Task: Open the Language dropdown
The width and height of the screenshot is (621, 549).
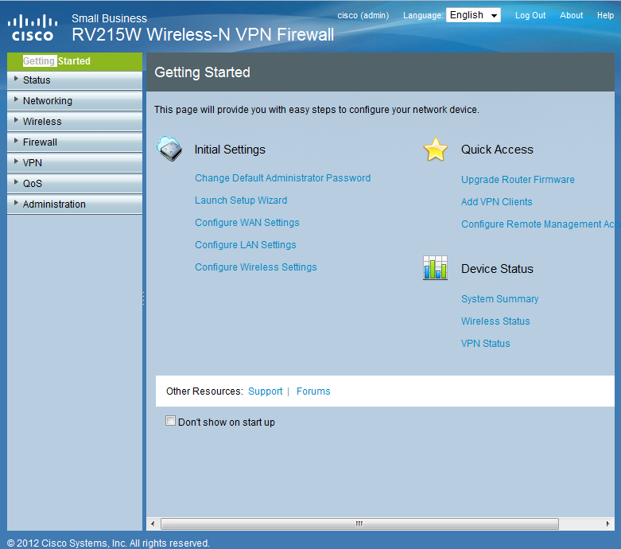Action: [x=473, y=15]
